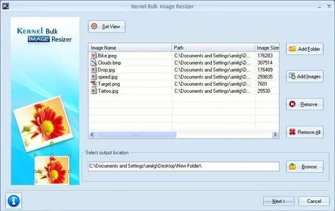Screen dimensions: 335x211
Task: Select the Bike.jpeg file name
Action: coord(107,55)
